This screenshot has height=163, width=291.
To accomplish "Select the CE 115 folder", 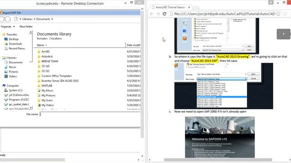I will click(45, 66).
